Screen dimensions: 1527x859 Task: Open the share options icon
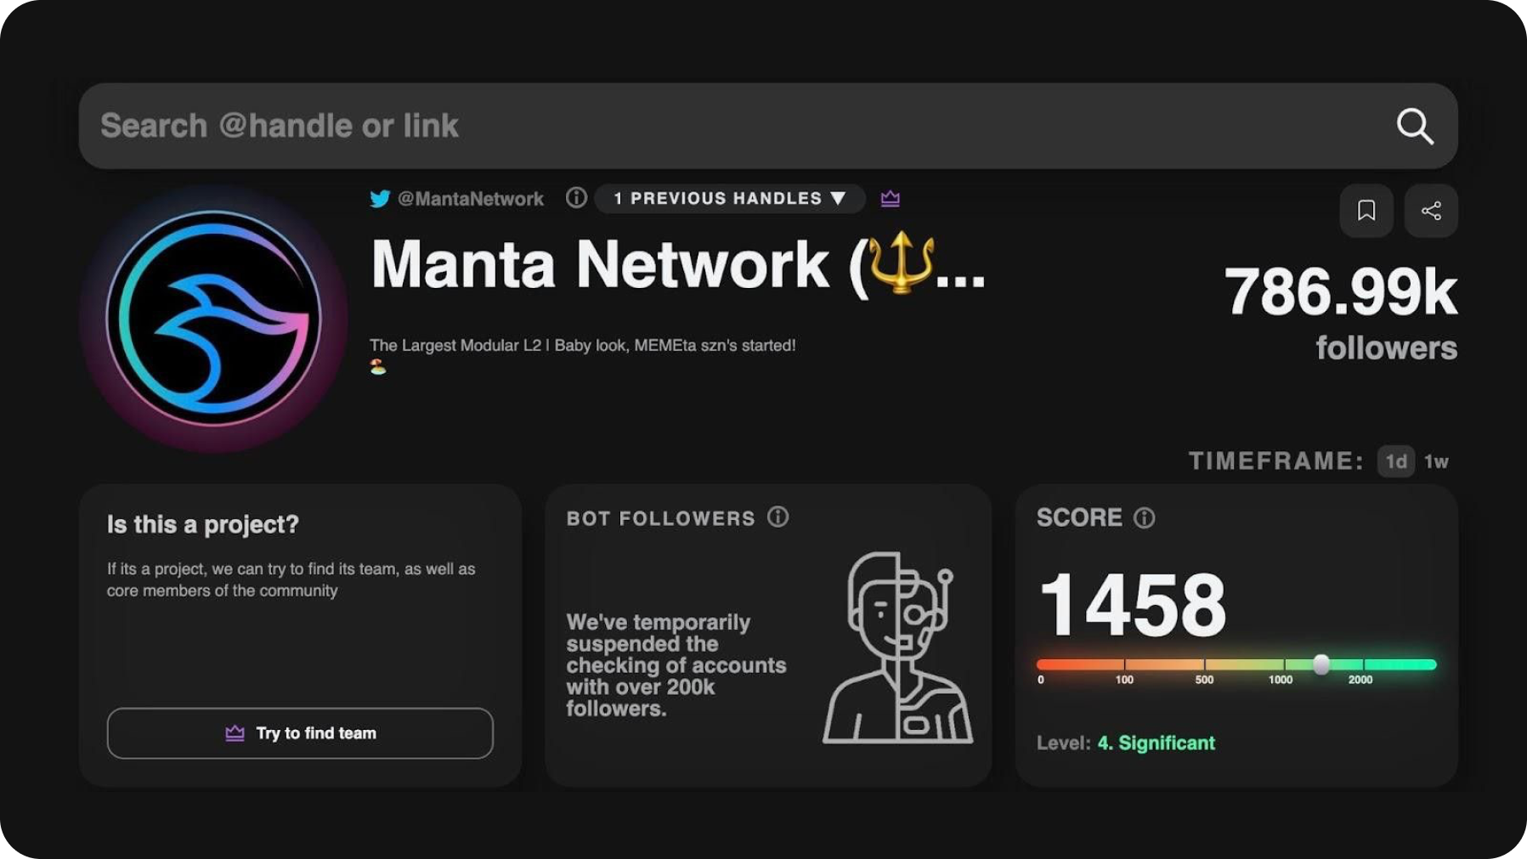click(1431, 212)
